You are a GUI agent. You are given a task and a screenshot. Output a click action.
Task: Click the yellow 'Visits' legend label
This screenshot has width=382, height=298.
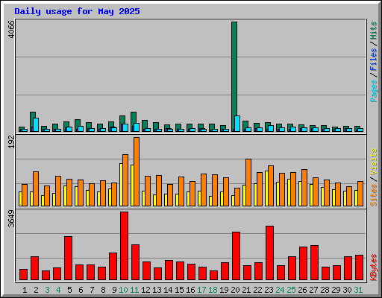click(x=374, y=162)
